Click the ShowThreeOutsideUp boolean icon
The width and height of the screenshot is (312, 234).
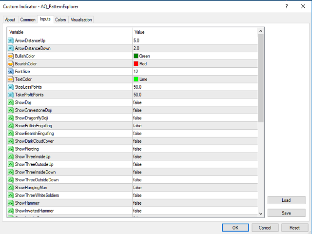tap(11, 164)
